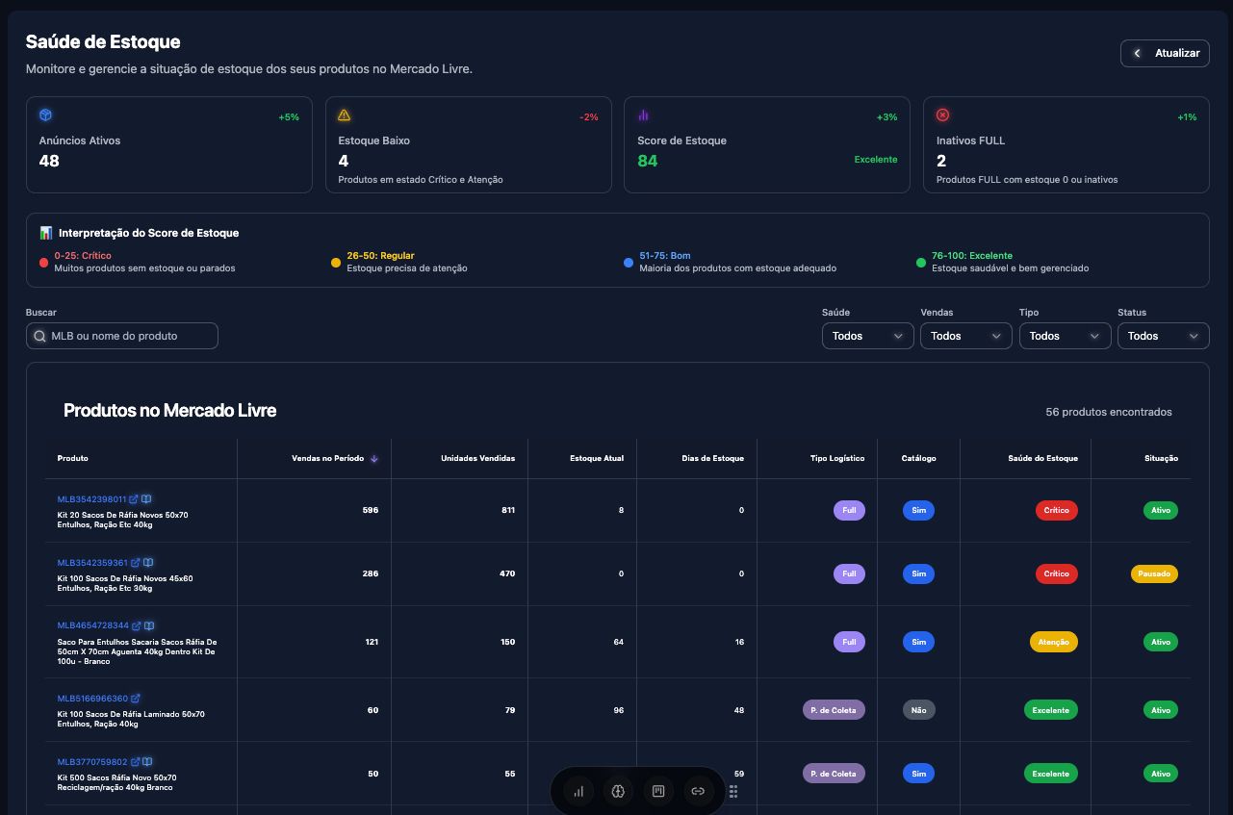This screenshot has width=1233, height=815.
Task: Click the purple chart icon on Score de Estoque card
Action: pos(643,115)
